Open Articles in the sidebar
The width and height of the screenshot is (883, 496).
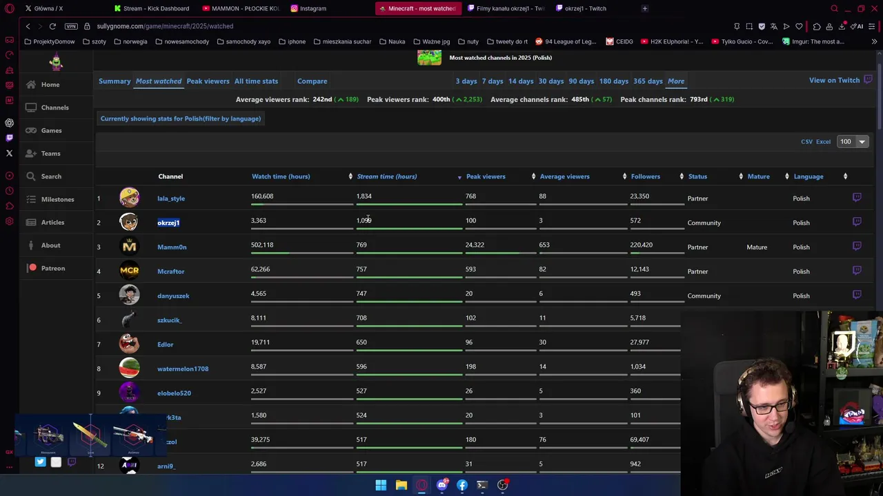(x=52, y=223)
